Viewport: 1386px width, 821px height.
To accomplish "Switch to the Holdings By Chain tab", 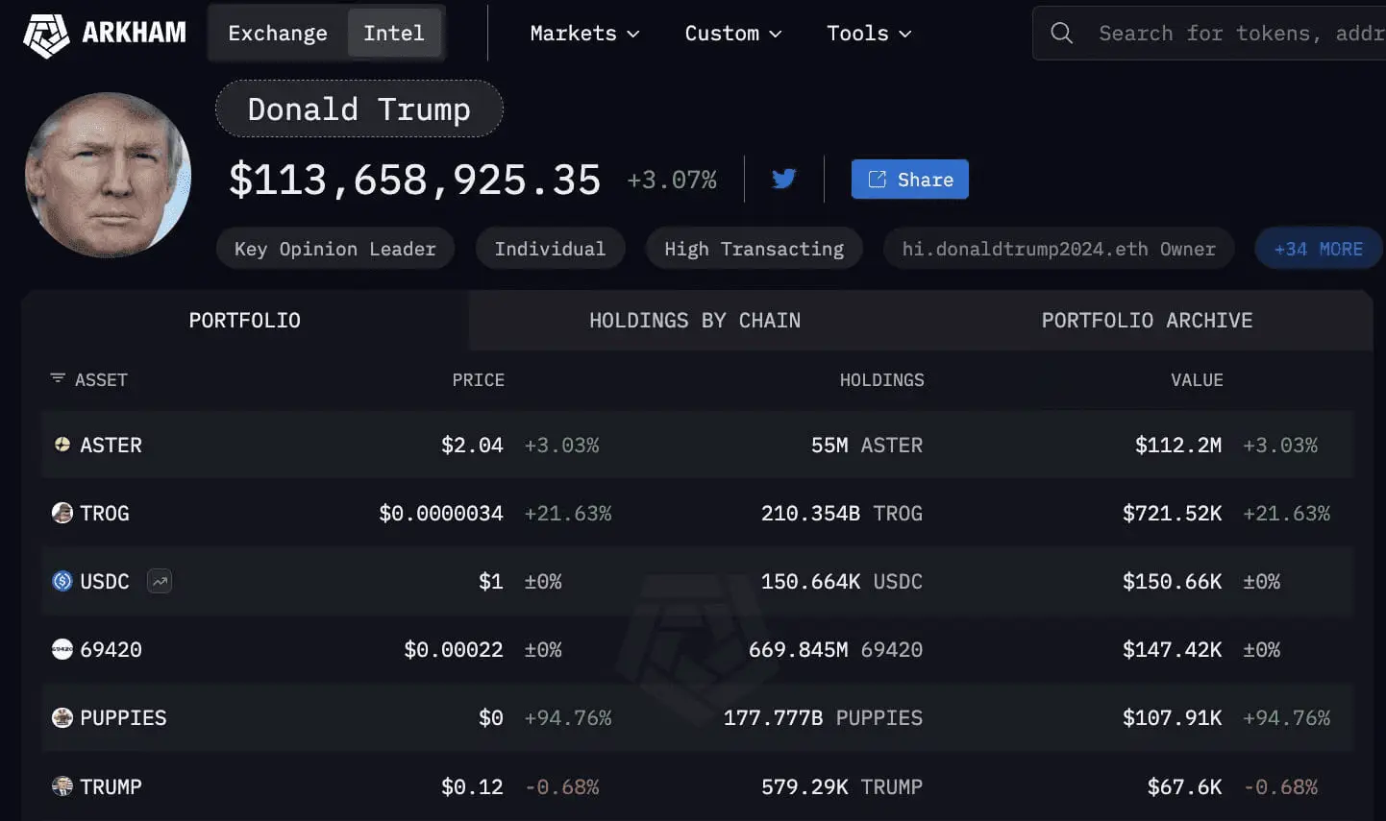I will [695, 321].
